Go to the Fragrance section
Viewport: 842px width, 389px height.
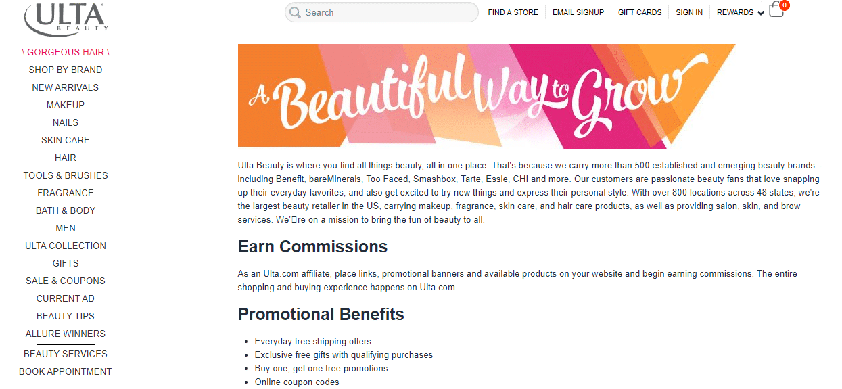(x=66, y=193)
